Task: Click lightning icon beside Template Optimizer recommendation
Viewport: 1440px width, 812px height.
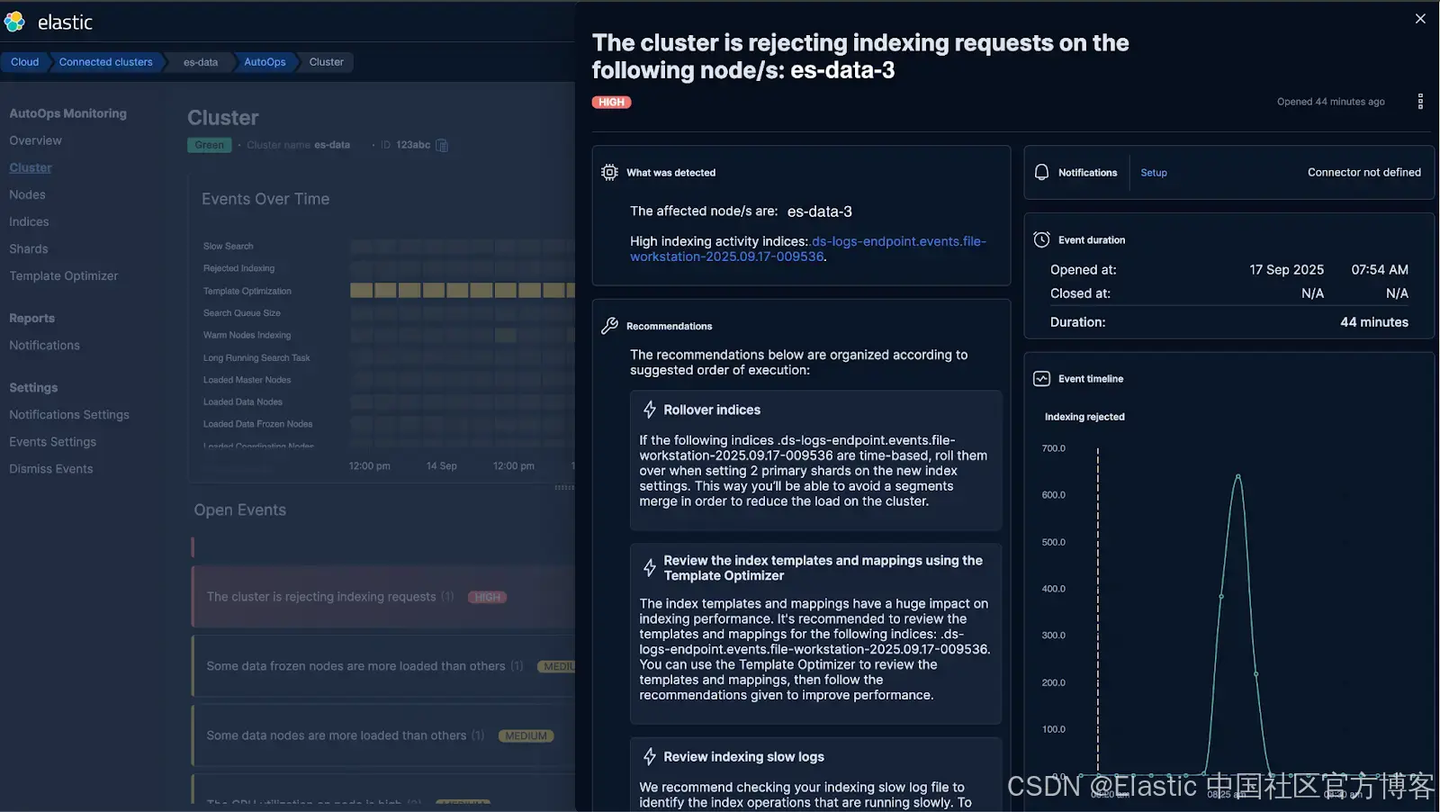Action: 650,568
